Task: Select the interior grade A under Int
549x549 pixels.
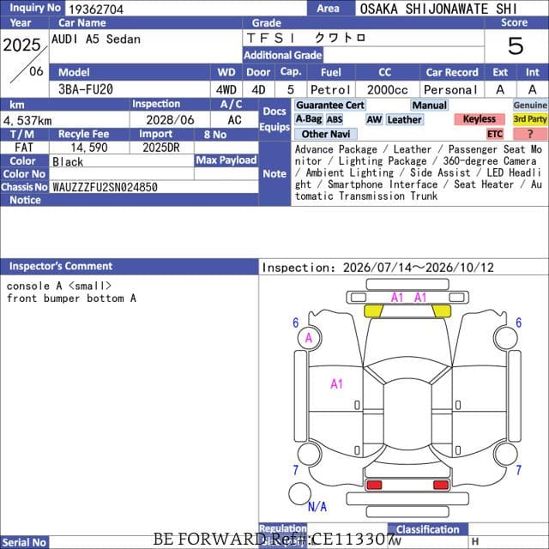Action: pos(533,89)
